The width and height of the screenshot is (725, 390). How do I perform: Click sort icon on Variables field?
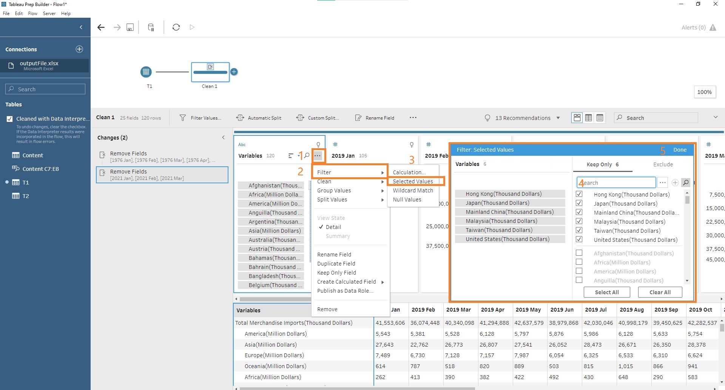point(290,155)
